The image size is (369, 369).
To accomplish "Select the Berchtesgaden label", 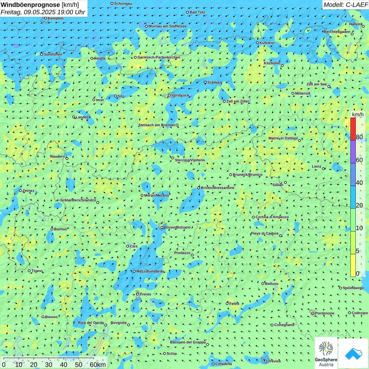I will click(x=337, y=32).
